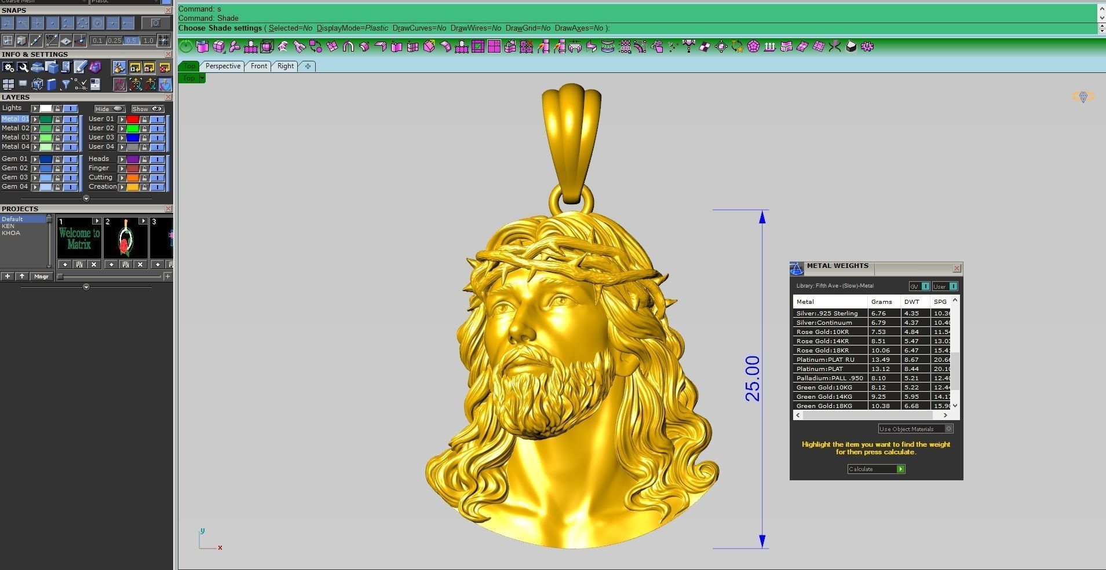Click the magnifier wrench icon in Info & Settings
The image size is (1106, 570).
click(x=23, y=67)
